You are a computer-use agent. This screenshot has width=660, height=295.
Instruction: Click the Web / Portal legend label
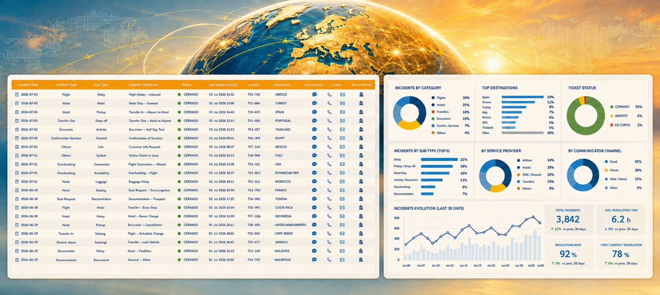tap(618, 179)
